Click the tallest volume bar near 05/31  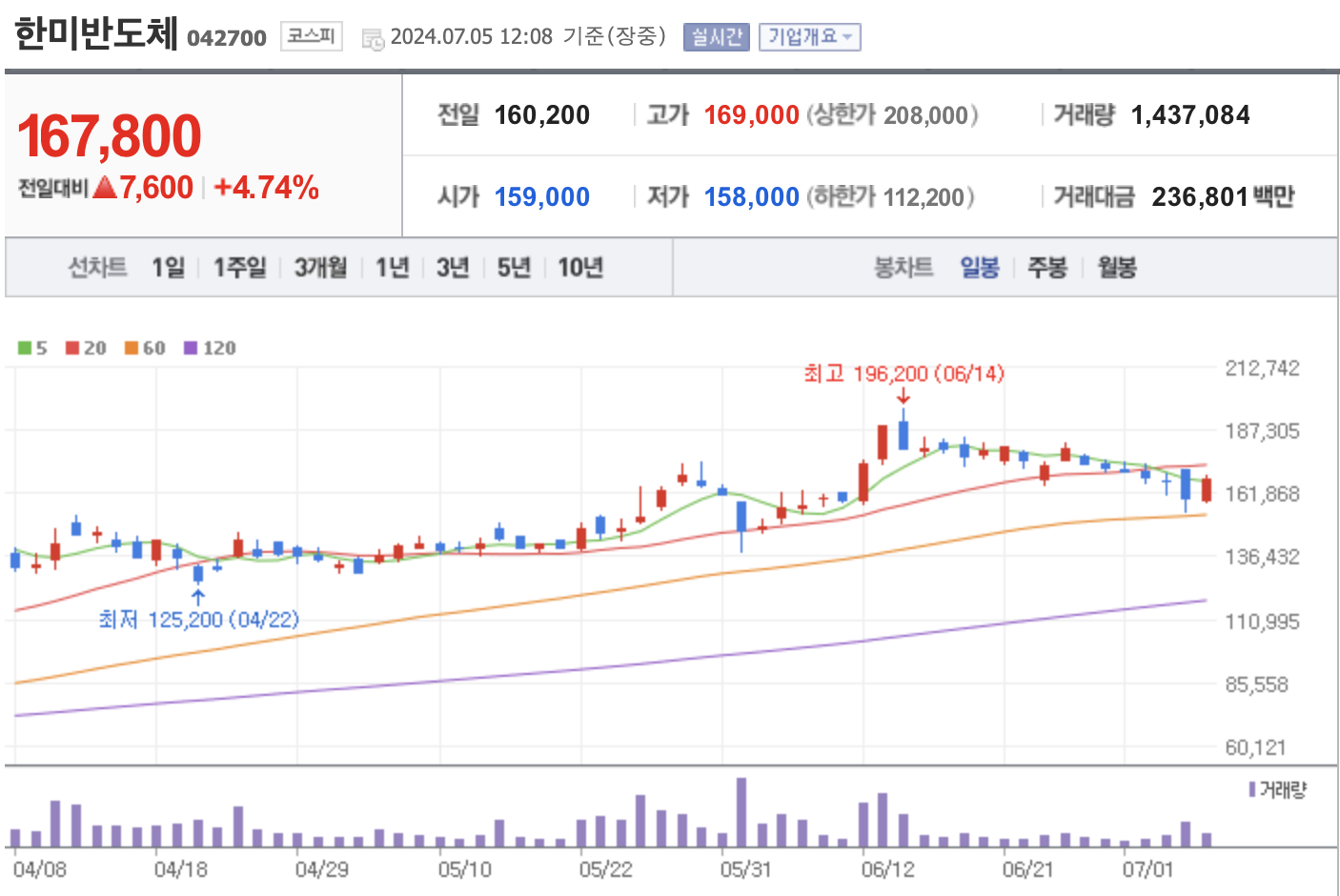(x=742, y=810)
